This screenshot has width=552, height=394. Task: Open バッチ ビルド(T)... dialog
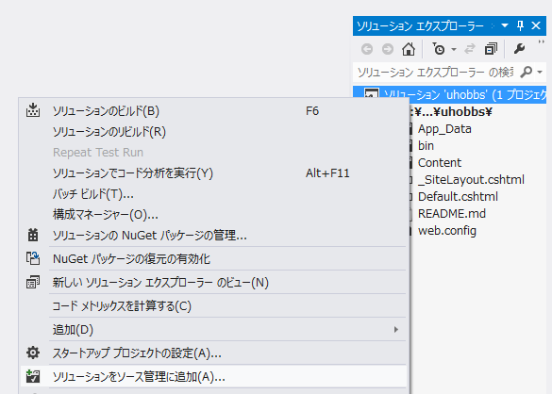point(213,194)
